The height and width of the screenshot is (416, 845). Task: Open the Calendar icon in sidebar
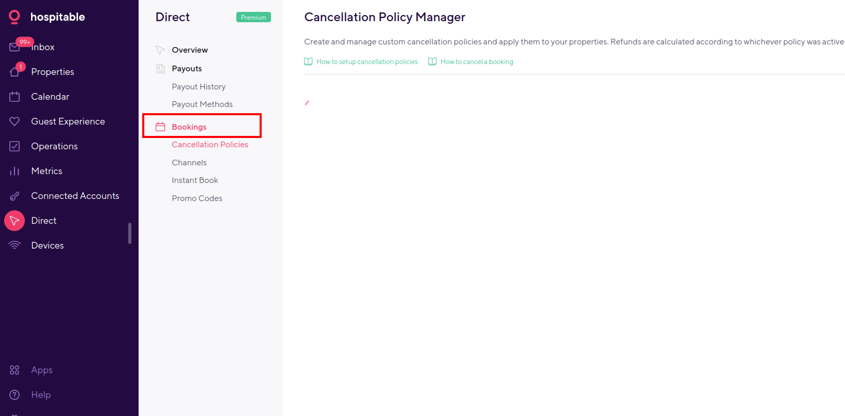click(x=14, y=97)
